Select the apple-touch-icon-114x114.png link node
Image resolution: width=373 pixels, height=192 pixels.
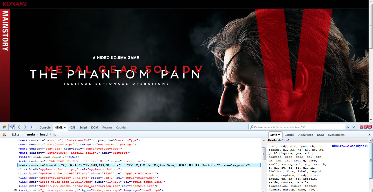[x=92, y=182]
